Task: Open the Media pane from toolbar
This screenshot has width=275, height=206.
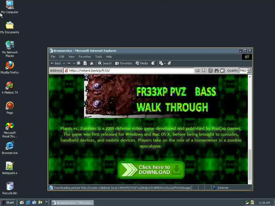Action: click(x=142, y=63)
